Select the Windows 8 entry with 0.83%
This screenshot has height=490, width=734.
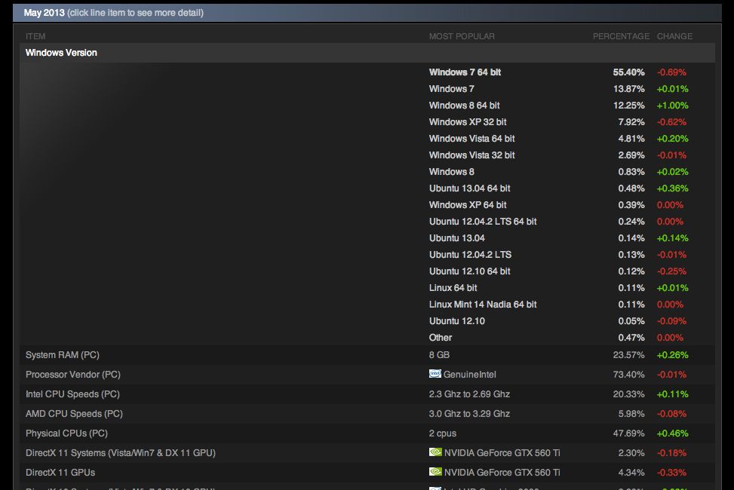(x=452, y=172)
